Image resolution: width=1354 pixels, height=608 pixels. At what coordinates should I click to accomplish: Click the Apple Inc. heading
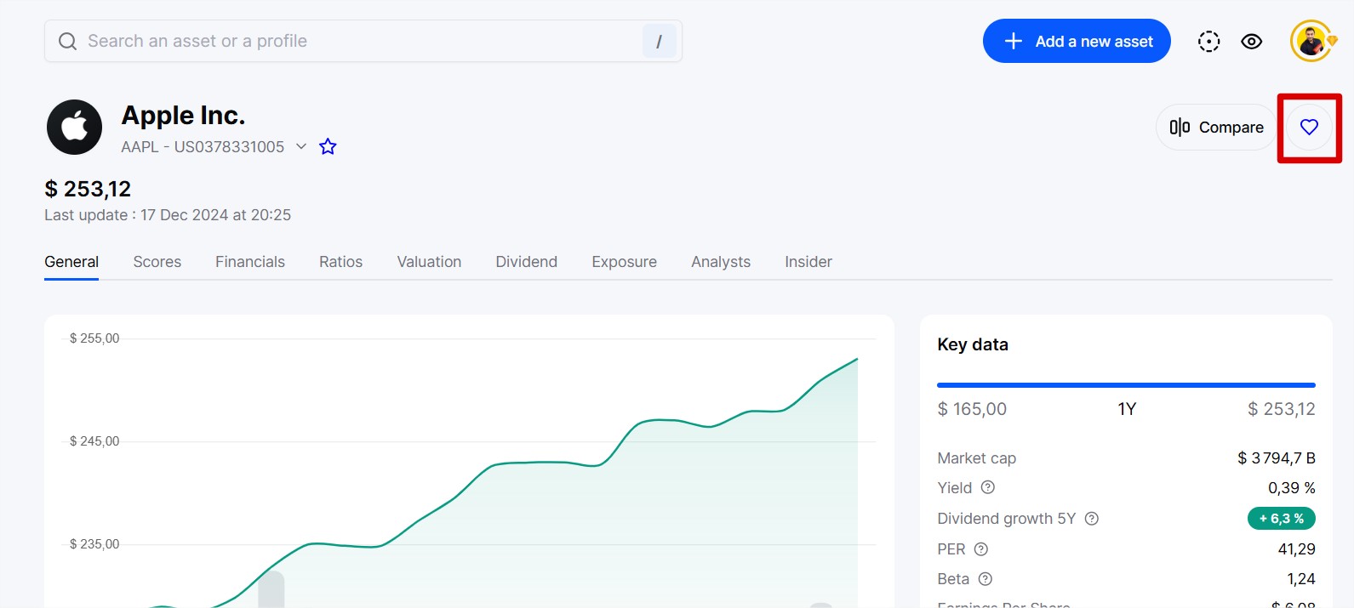(183, 115)
